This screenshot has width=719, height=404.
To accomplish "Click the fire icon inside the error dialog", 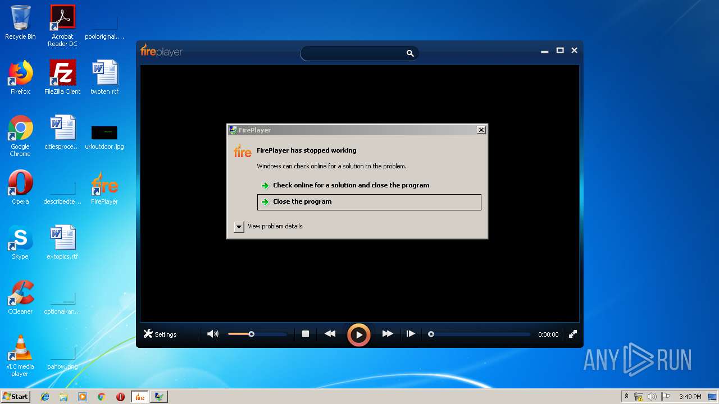I will 243,151.
